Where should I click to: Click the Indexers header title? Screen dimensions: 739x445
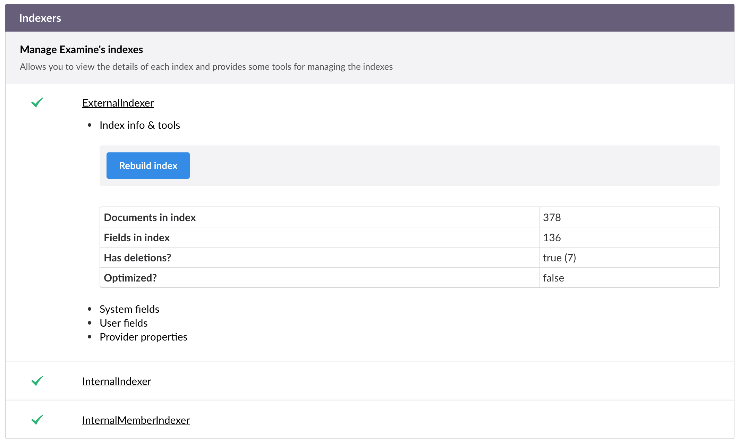point(40,18)
